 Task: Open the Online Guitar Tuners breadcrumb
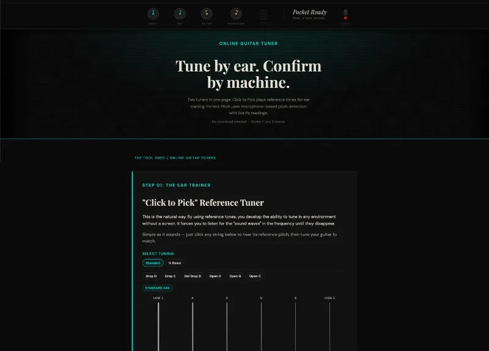point(193,158)
